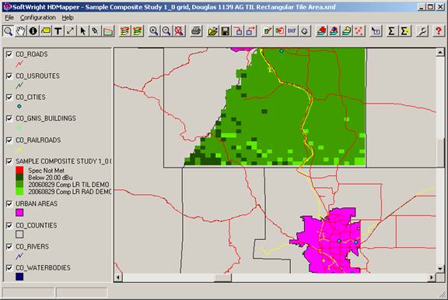Disable the URBAN AREAS layer checkbox
This screenshot has height=300, width=448.
point(9,204)
